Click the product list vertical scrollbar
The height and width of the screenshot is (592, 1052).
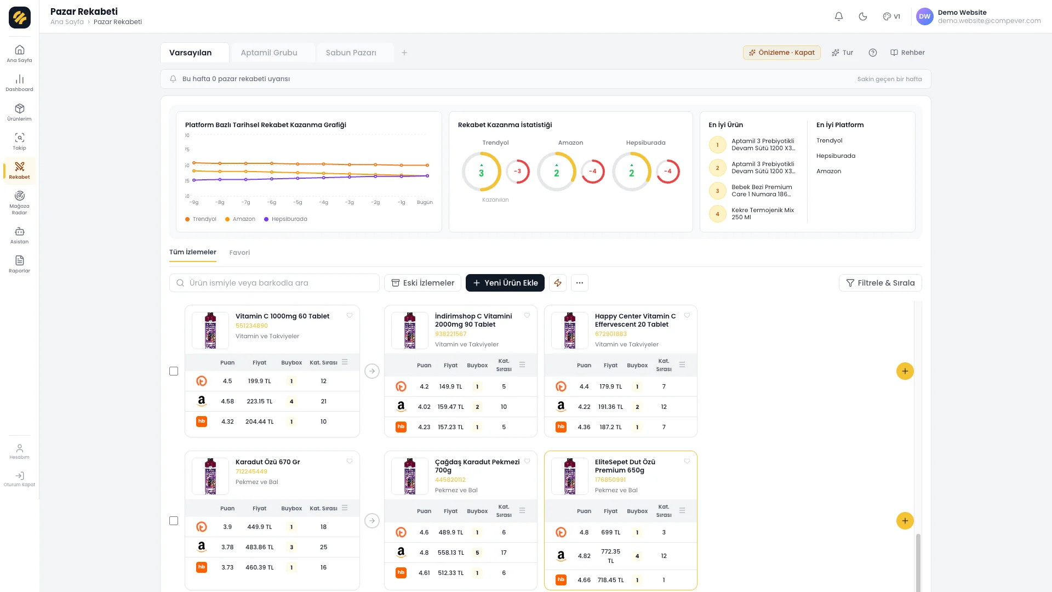click(918, 562)
